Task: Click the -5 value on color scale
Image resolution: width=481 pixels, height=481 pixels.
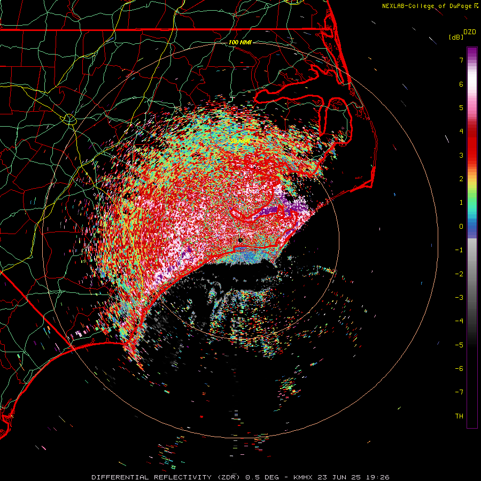Action: coord(459,345)
